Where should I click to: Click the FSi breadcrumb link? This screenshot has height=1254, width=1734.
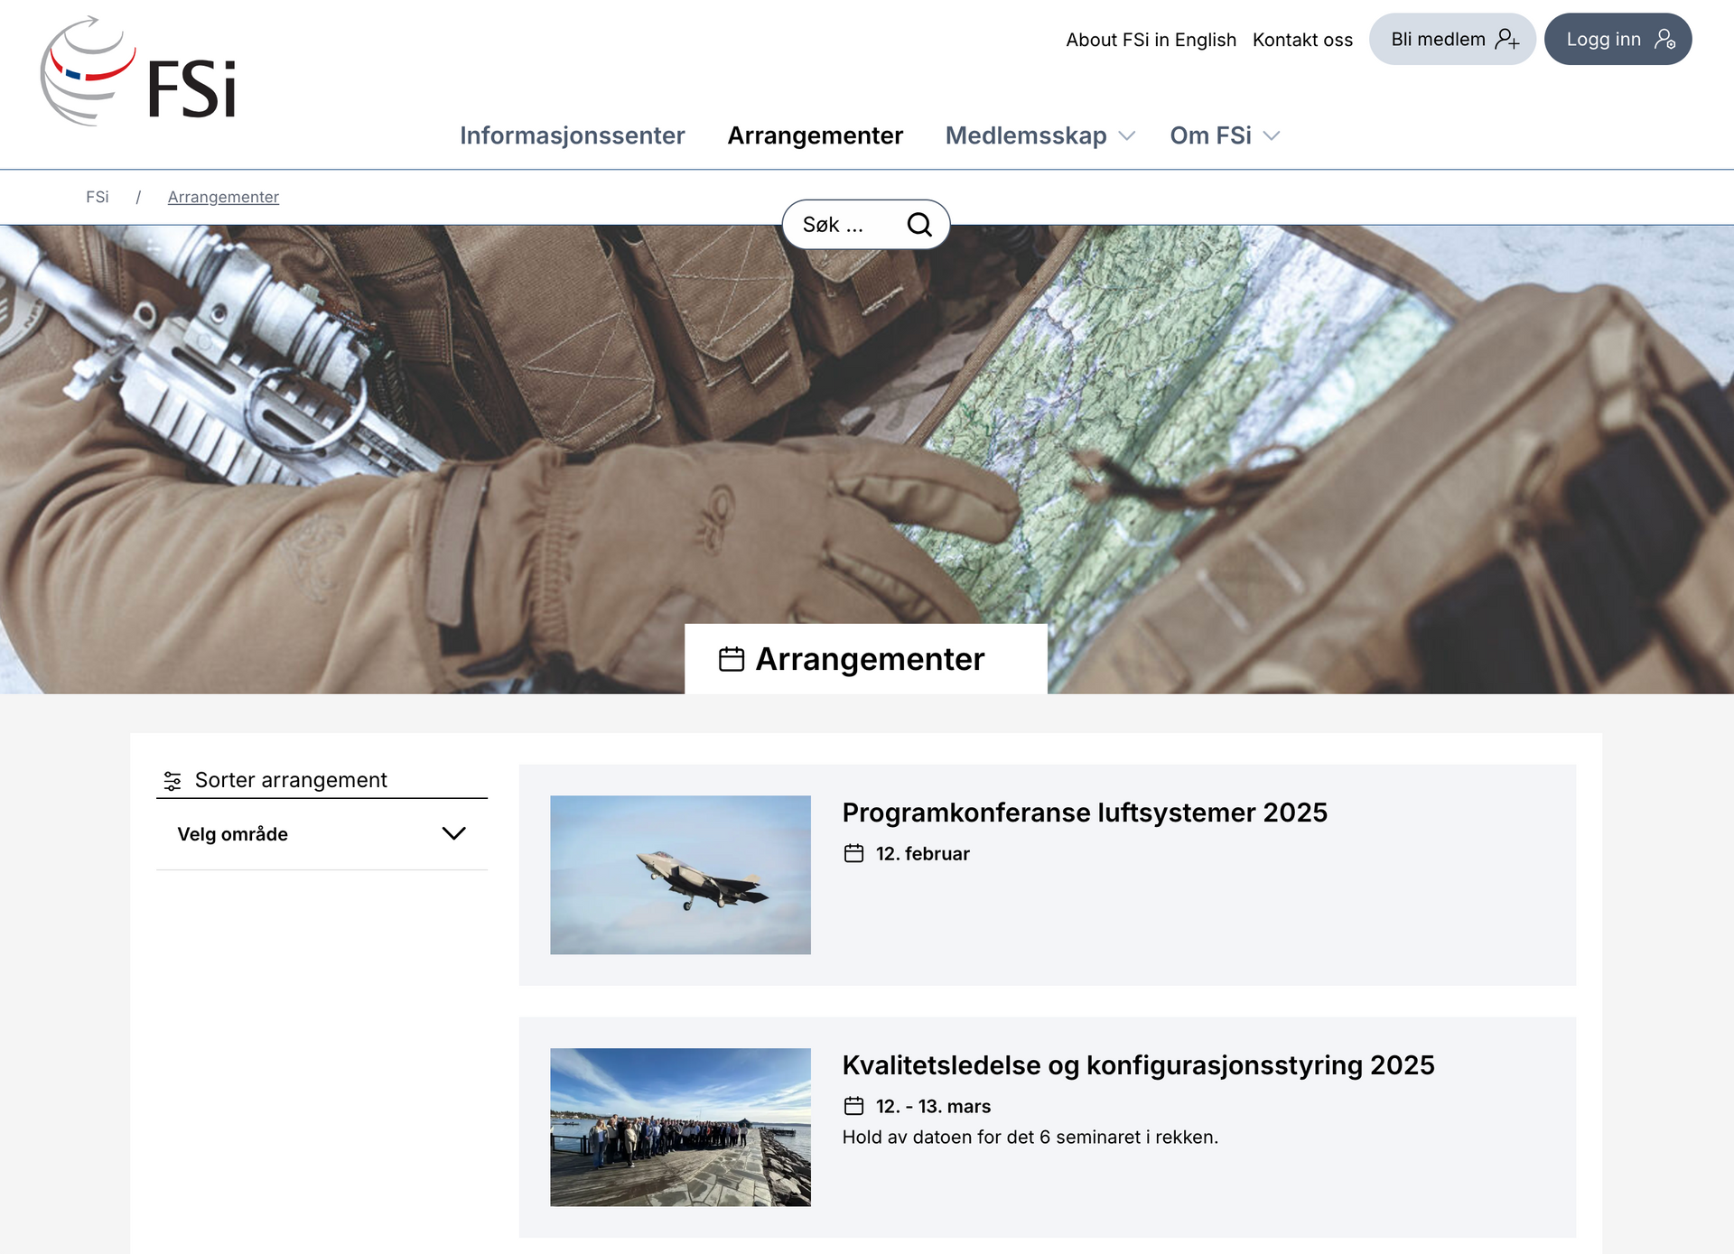pos(97,197)
